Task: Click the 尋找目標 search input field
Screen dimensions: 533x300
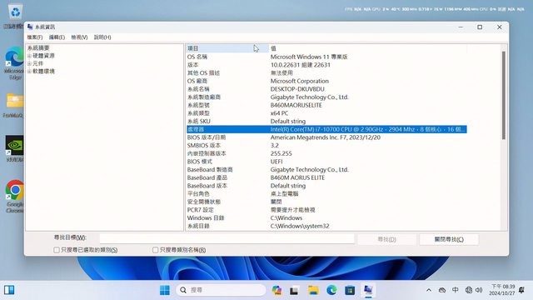Action: tap(227, 239)
